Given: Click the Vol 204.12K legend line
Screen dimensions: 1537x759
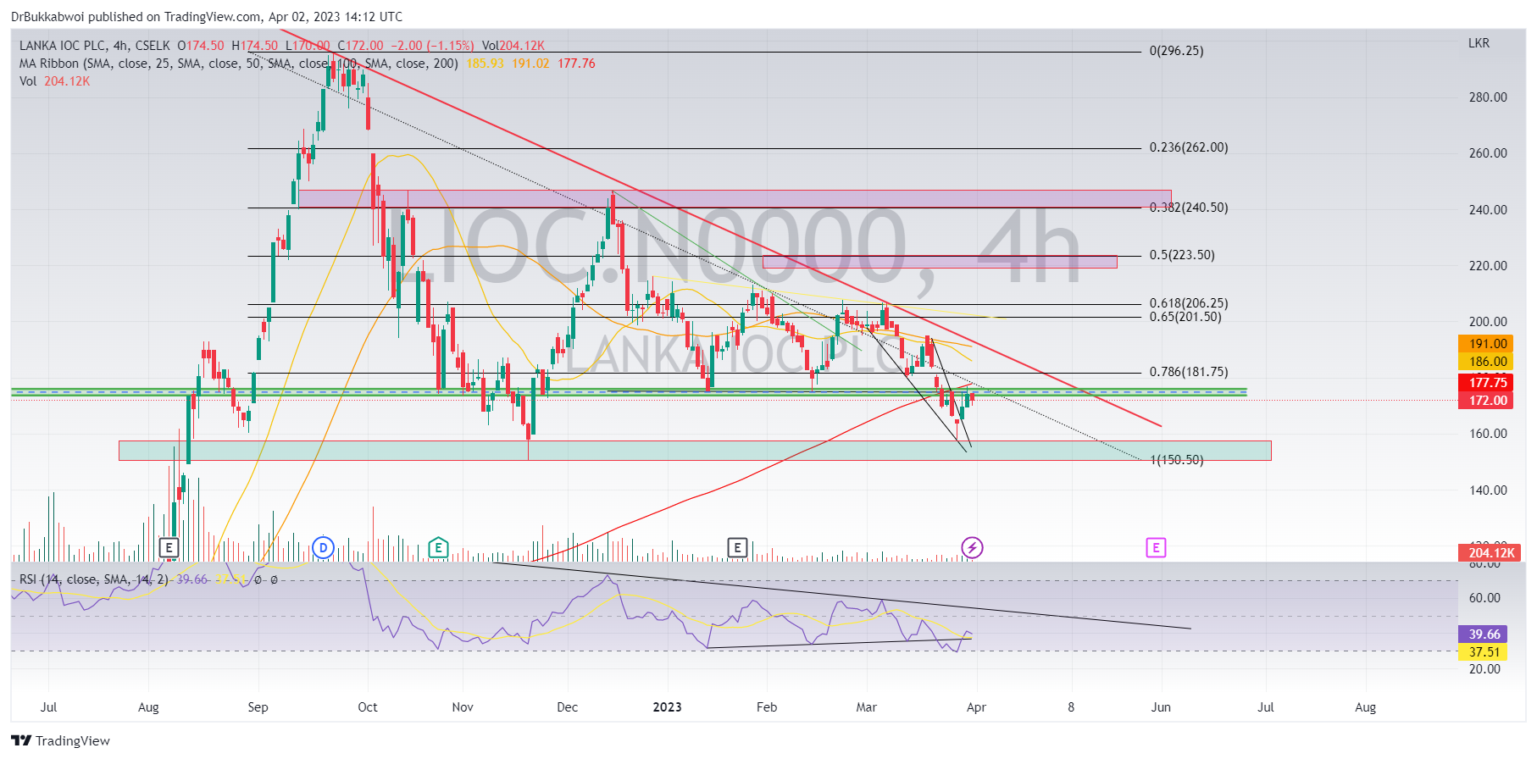Looking at the screenshot, I should coord(54,81).
